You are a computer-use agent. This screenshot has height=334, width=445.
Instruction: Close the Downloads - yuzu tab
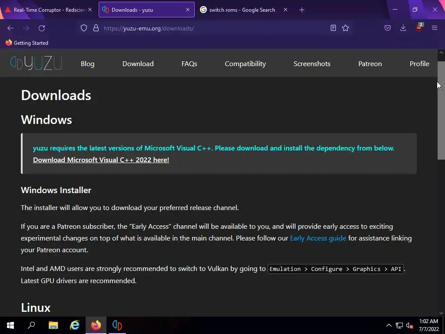click(x=188, y=10)
